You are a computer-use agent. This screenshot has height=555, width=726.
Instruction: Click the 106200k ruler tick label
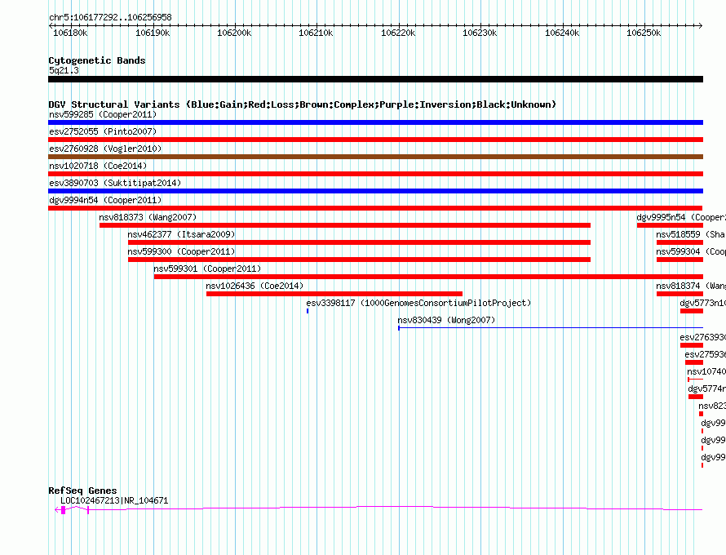coord(234,33)
